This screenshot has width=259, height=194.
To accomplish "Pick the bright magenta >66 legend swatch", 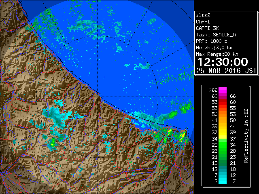I will tap(223, 90).
